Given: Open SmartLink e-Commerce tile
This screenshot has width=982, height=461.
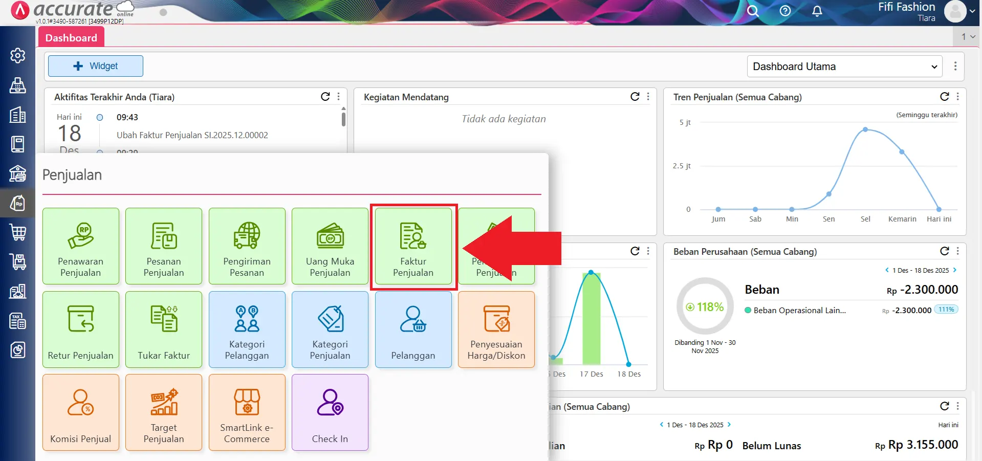Looking at the screenshot, I should coord(247,412).
